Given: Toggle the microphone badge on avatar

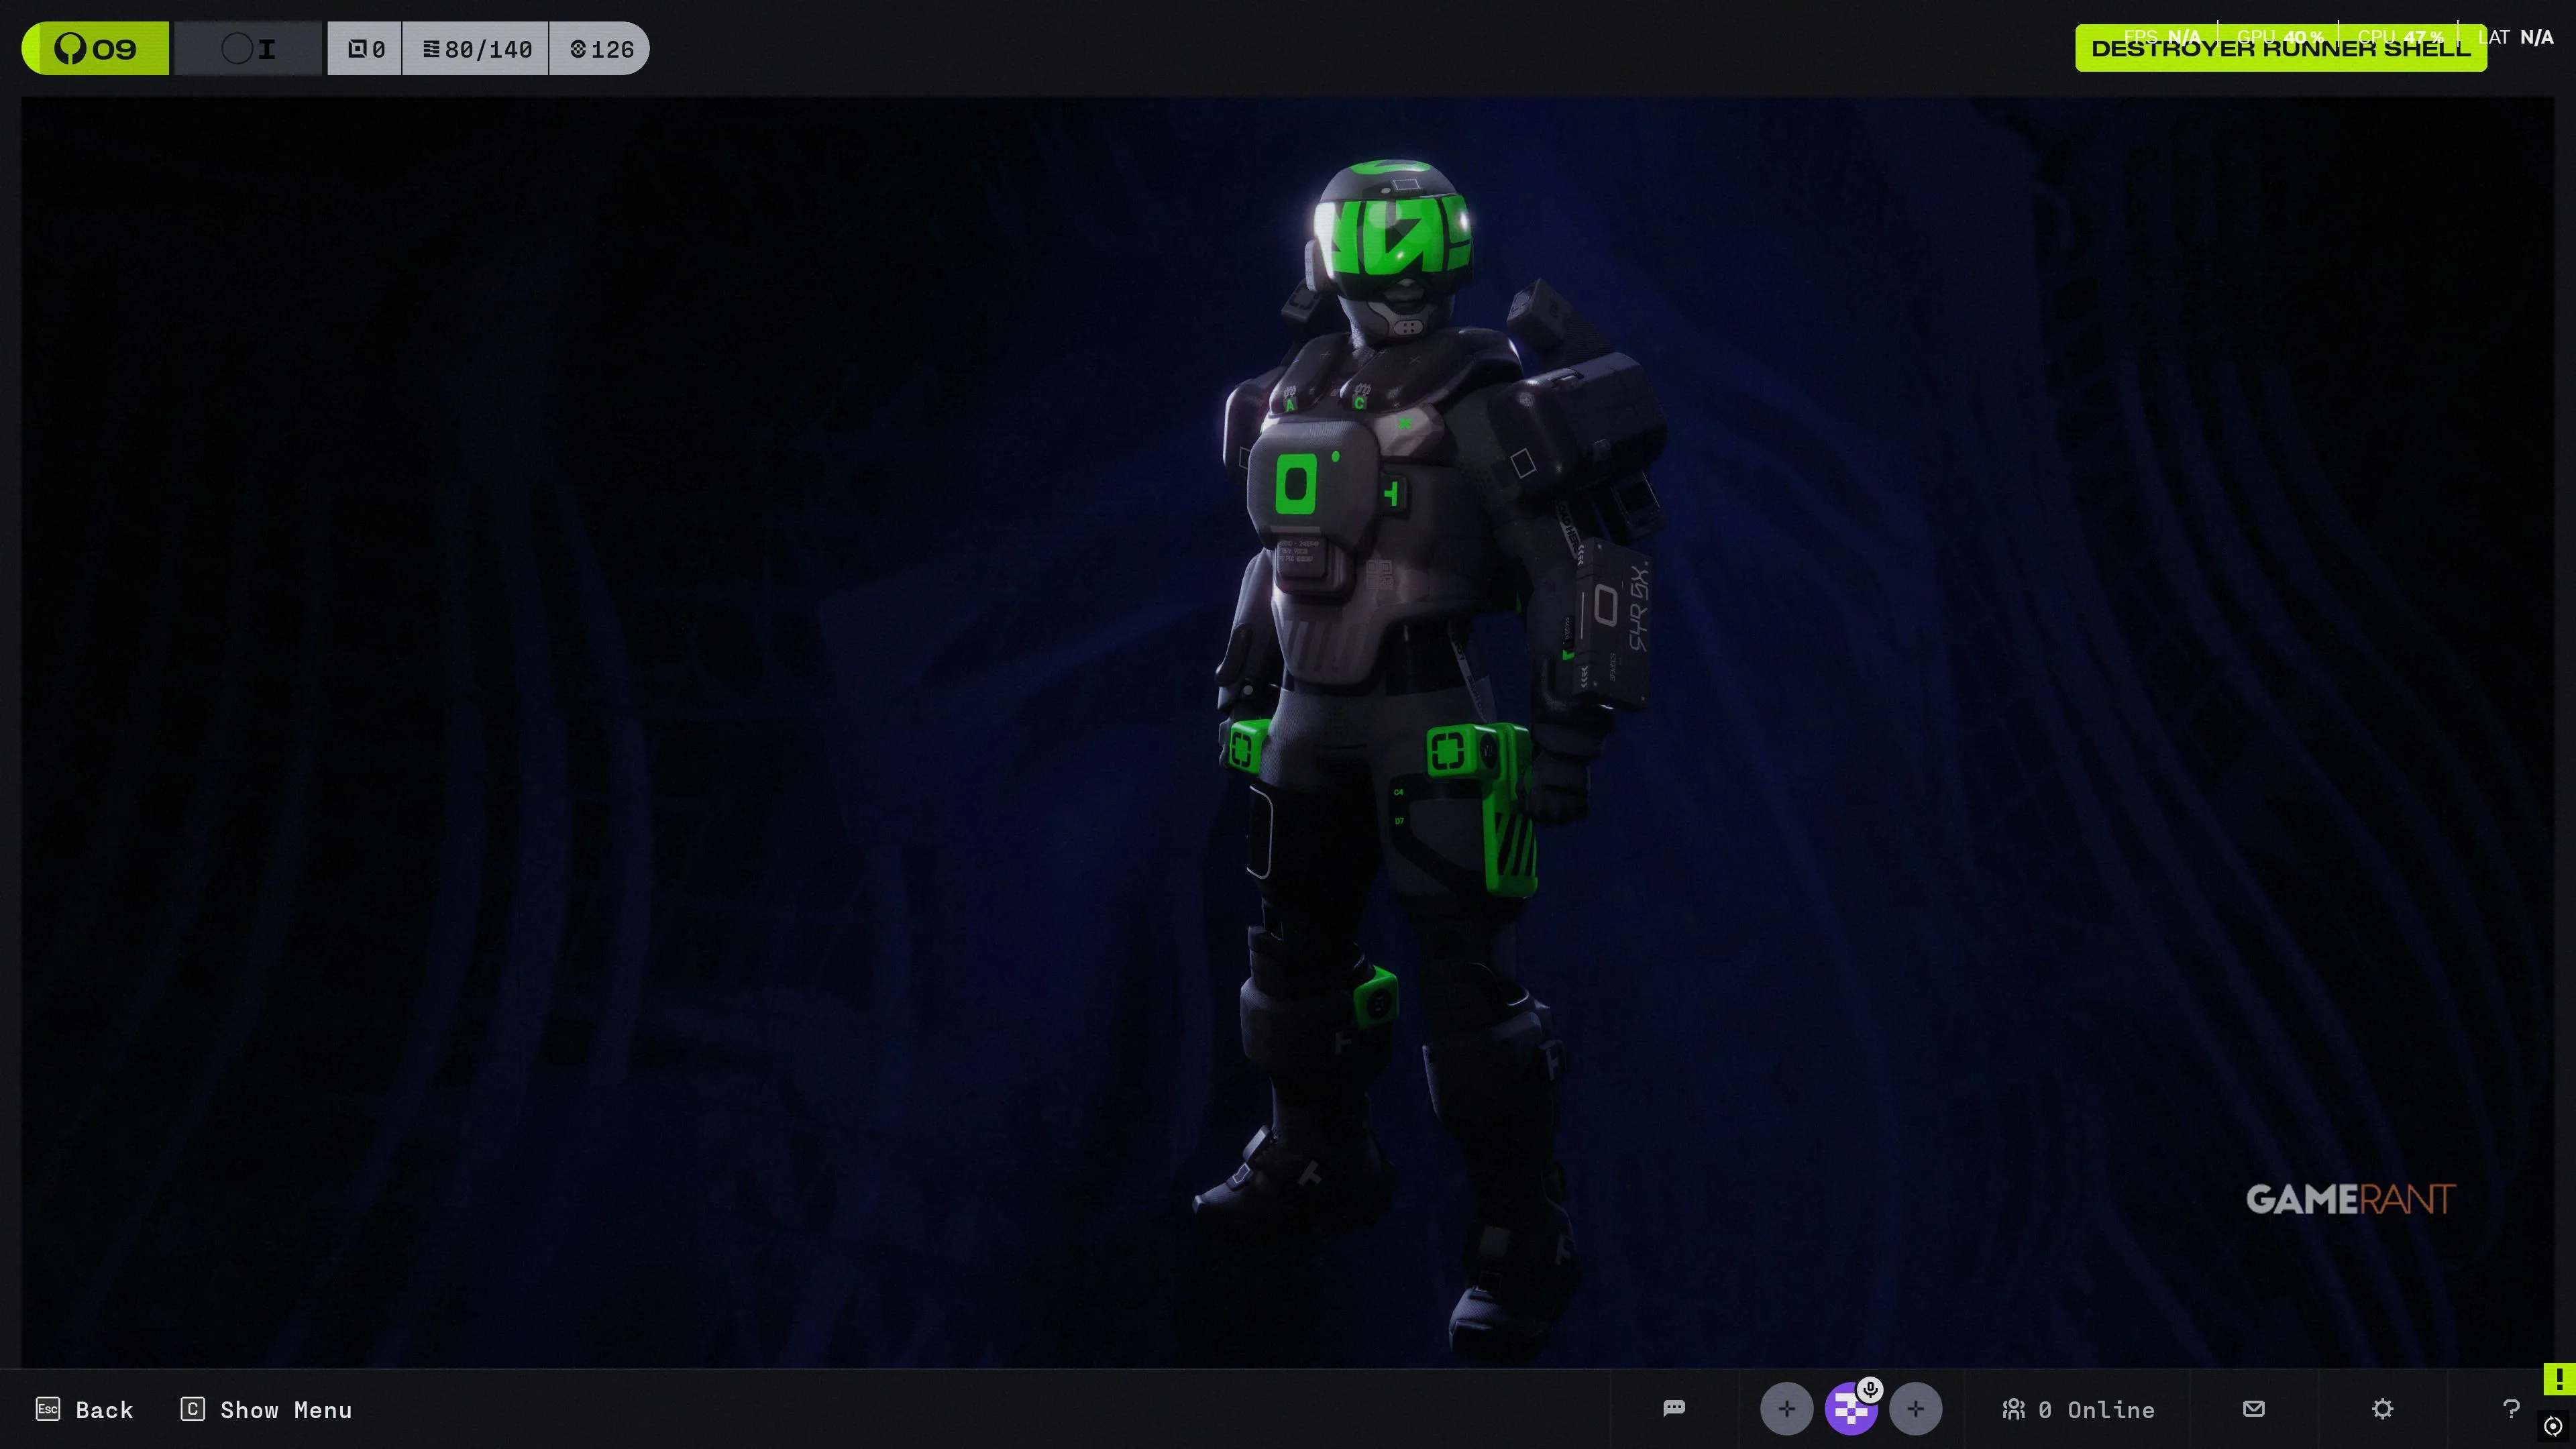Looking at the screenshot, I should coord(1870,1389).
